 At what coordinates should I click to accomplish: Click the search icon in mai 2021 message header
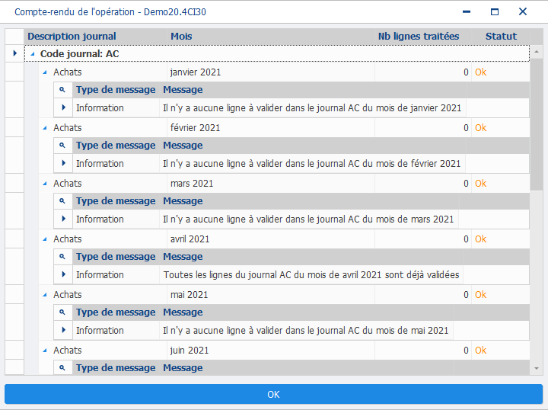[62, 312]
